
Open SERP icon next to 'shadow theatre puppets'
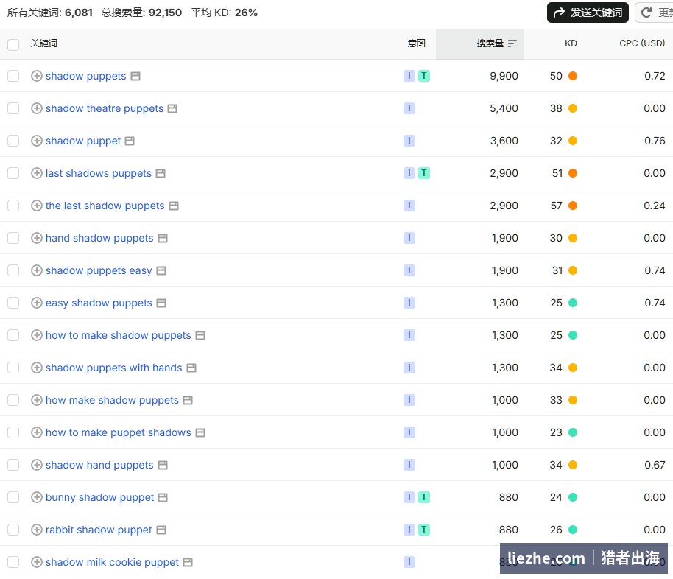tap(172, 109)
